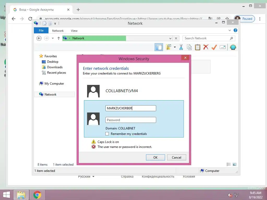Go up one folder level
This screenshot has width=267, height=200.
pyautogui.click(x=59, y=38)
